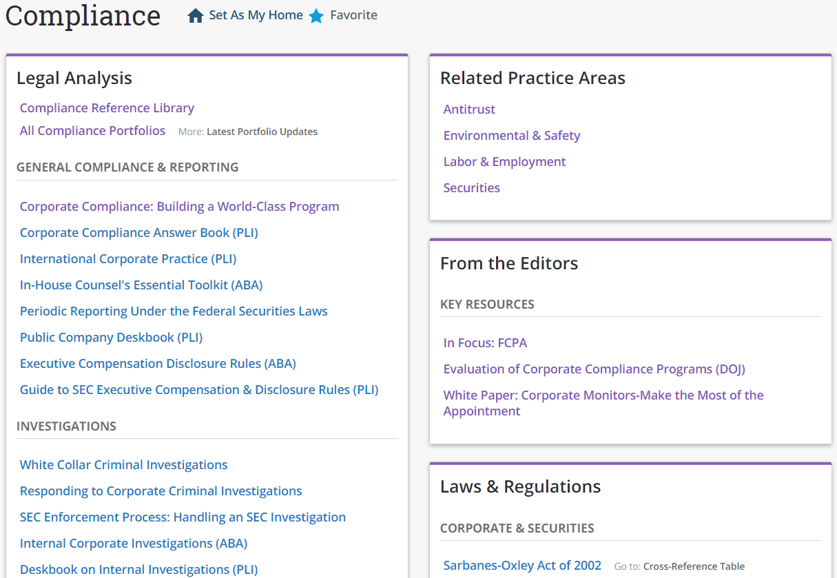Select International Corporate Practice (PLI)
The image size is (837, 578).
(x=127, y=259)
